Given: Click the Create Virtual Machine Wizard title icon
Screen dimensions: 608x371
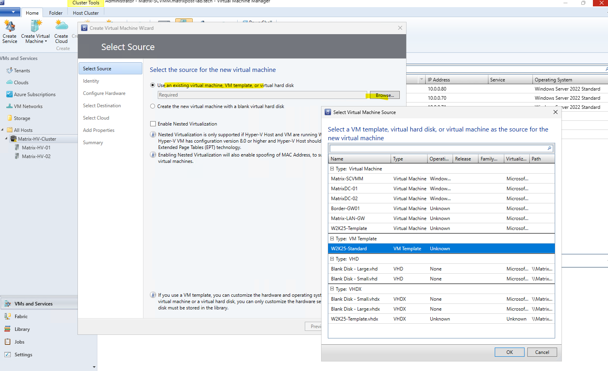Looking at the screenshot, I should point(84,28).
